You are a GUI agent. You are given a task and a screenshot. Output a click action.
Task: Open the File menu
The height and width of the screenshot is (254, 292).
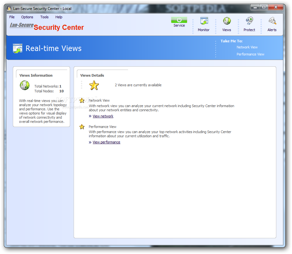pyautogui.click(x=12, y=17)
